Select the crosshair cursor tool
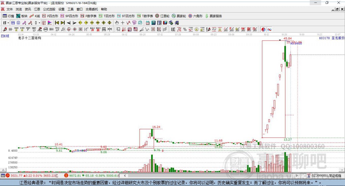 pyautogui.click(x=123, y=22)
